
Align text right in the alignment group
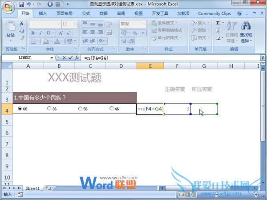tap(100, 32)
